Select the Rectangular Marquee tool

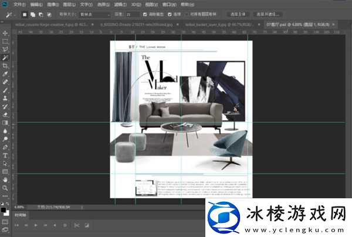[x=5, y=41]
